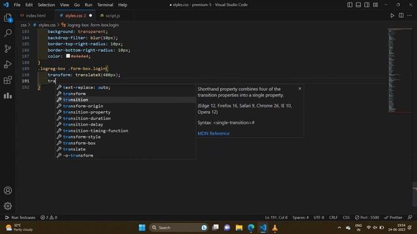Click Run Testcases in status bar
The width and height of the screenshot is (417, 234).
[20, 217]
